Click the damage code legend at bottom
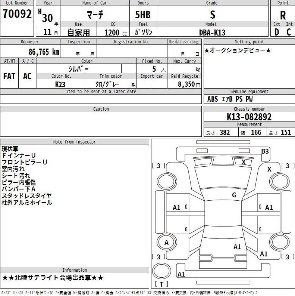The width and height of the screenshot is (295, 296). (129, 293)
